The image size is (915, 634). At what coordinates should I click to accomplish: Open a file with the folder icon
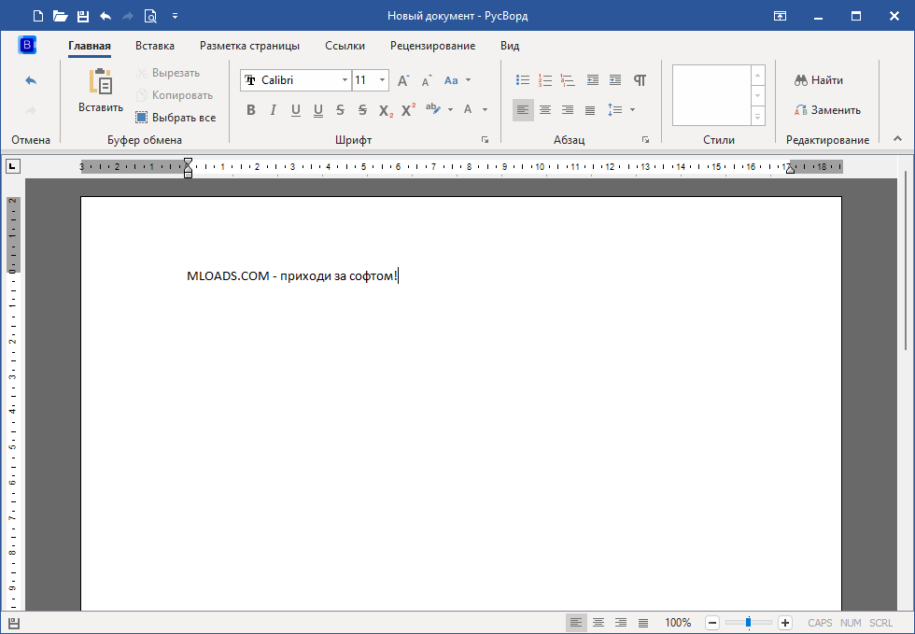pyautogui.click(x=61, y=16)
